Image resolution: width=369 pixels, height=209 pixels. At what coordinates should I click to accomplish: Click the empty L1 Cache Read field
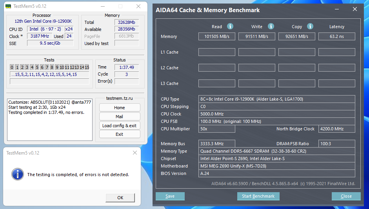217,52
